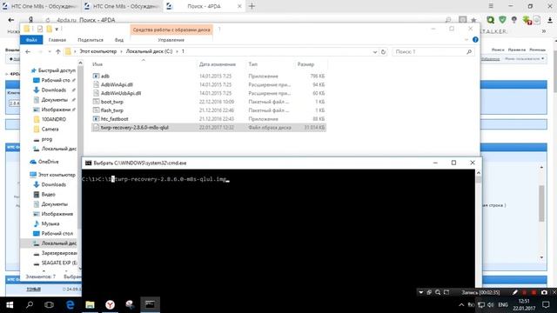The image size is (557, 313).
Task: Open Быстрый доступ in the navigation pane
Action: tap(53, 70)
